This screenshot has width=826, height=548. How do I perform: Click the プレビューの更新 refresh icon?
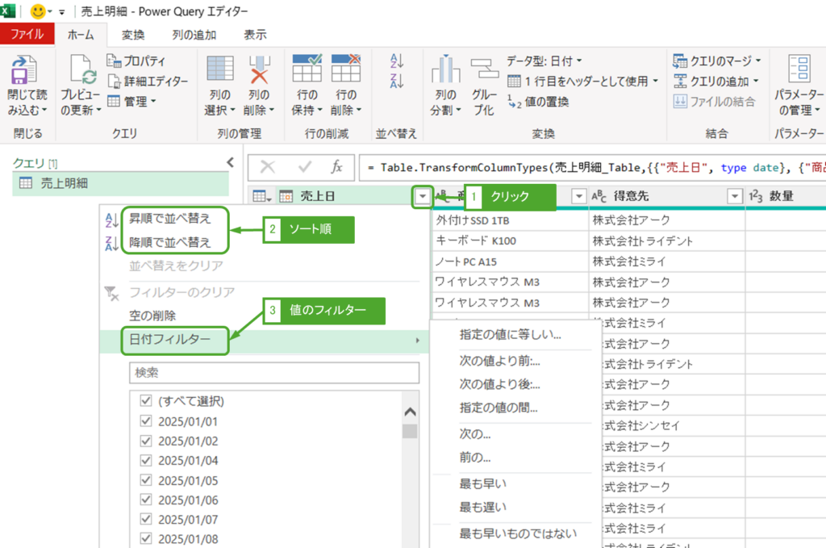(x=81, y=71)
